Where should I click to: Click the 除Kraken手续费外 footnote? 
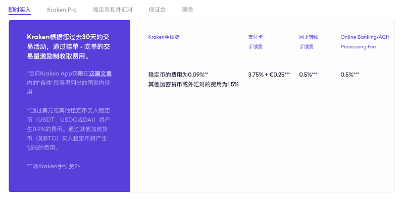coord(54,166)
